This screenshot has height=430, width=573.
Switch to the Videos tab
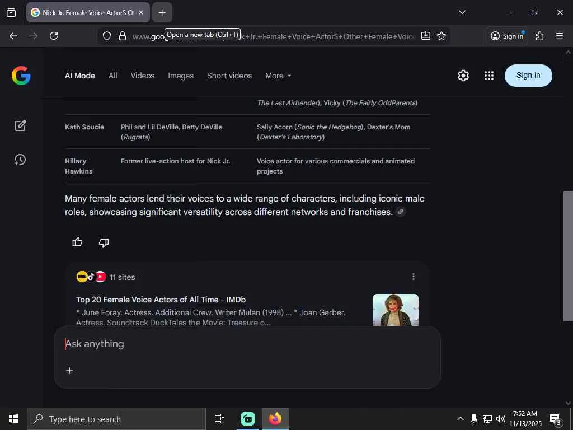click(143, 76)
